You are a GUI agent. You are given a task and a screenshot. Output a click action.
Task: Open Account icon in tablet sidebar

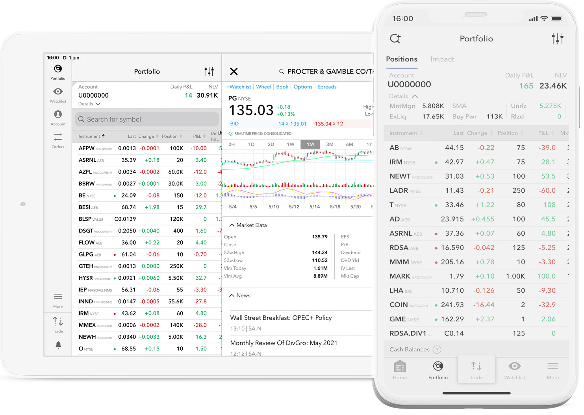coord(58,114)
